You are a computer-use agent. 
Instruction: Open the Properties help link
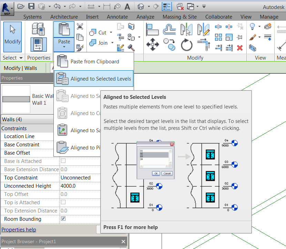coord(19,230)
